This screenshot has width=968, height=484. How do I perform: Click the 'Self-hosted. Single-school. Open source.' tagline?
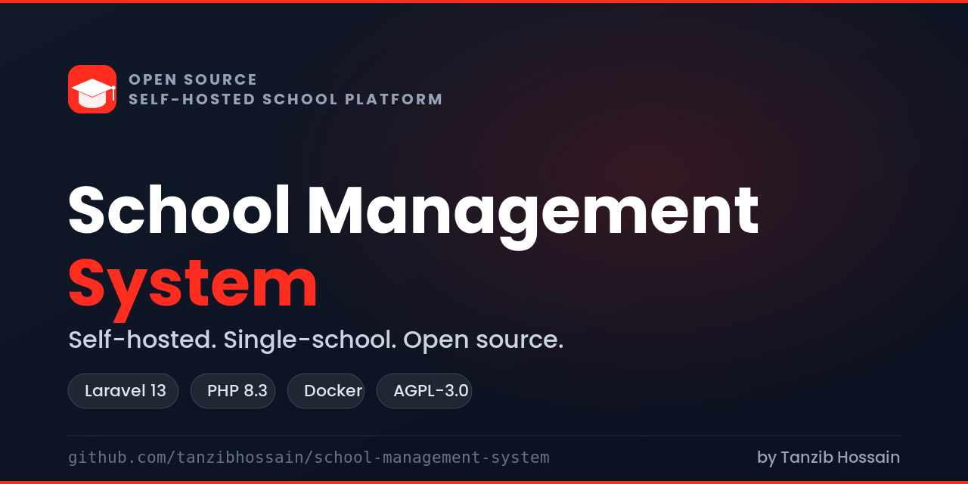(316, 340)
